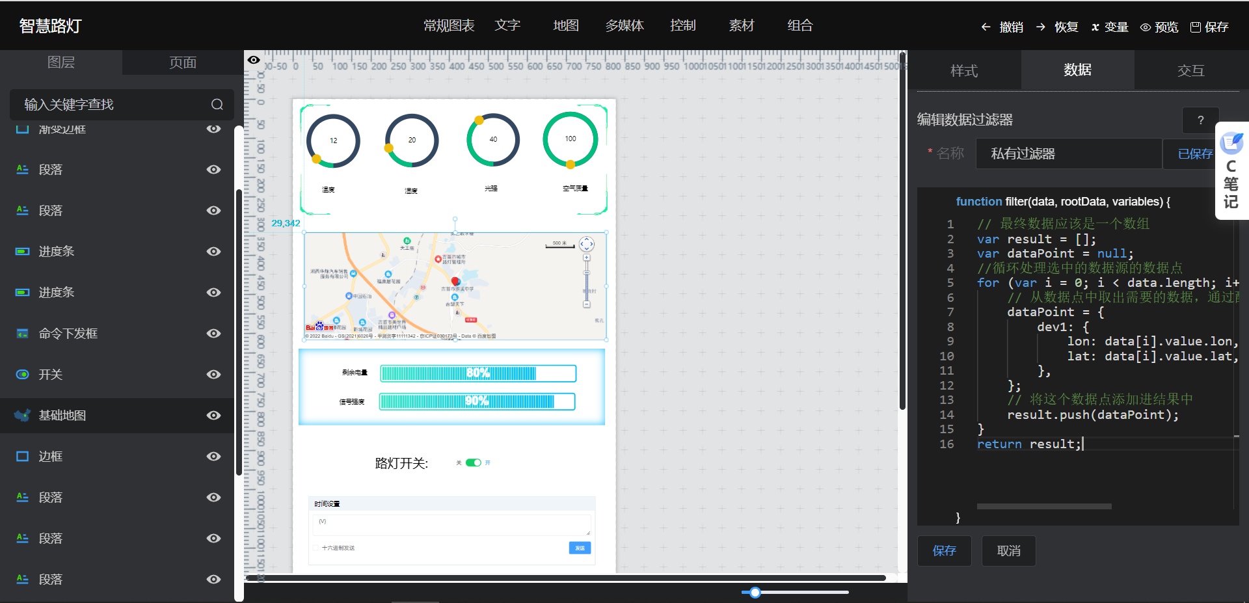Click the layer list vertical scrollbar
The height and width of the screenshot is (603, 1249).
239,332
